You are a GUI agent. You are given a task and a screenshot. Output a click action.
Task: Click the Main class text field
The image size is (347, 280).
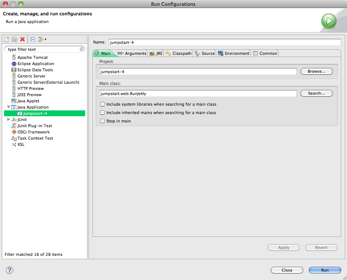[198, 93]
